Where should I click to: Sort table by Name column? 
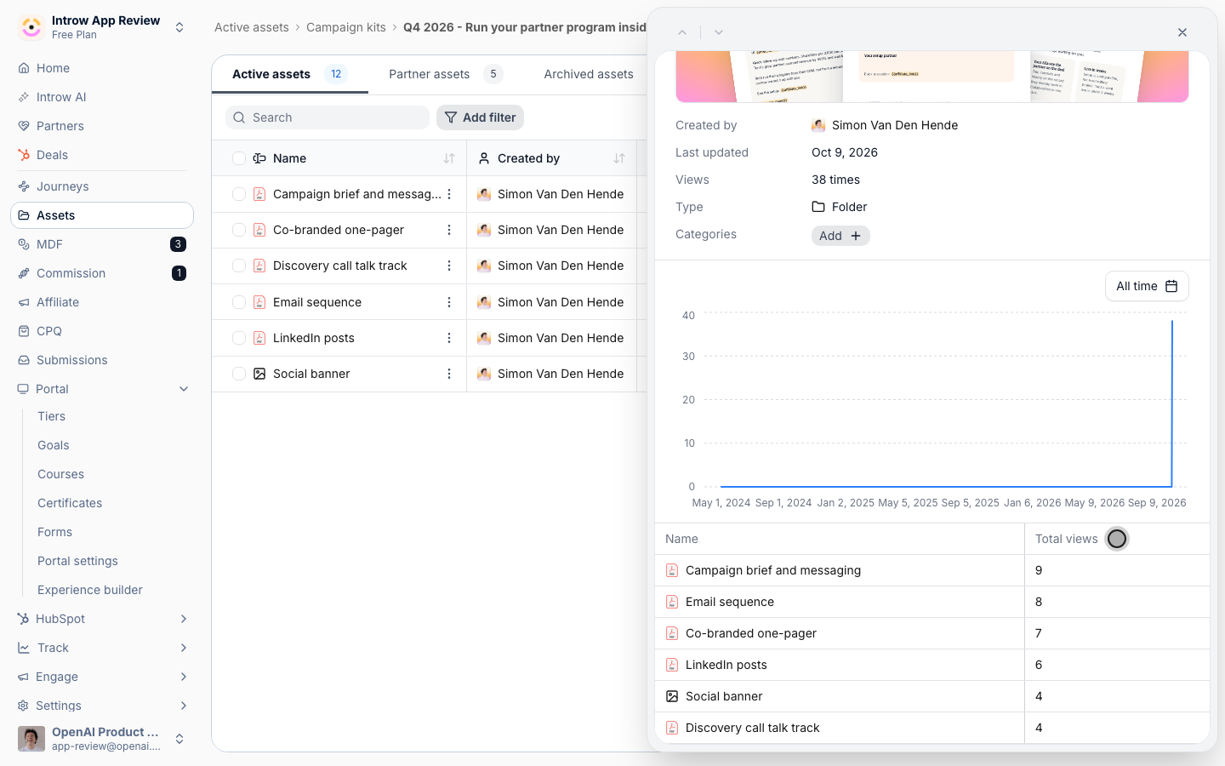coord(449,158)
